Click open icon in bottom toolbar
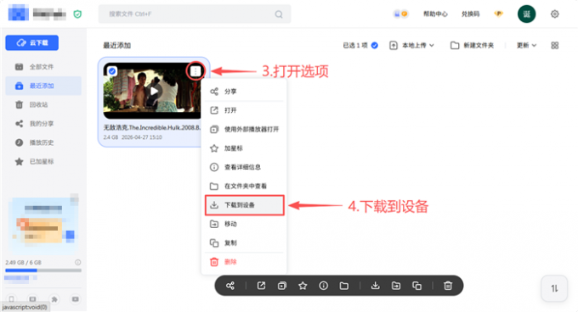 pyautogui.click(x=261, y=286)
